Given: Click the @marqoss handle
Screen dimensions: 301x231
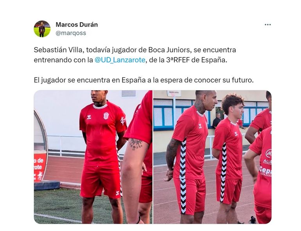Looking at the screenshot, I should point(71,33).
